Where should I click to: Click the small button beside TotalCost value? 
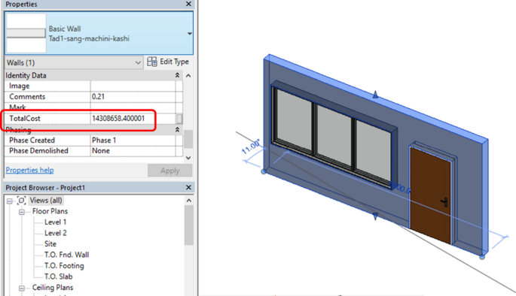(x=179, y=119)
